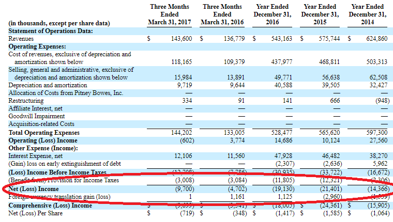Select extinguishment of debt value 5,962

click(380, 164)
